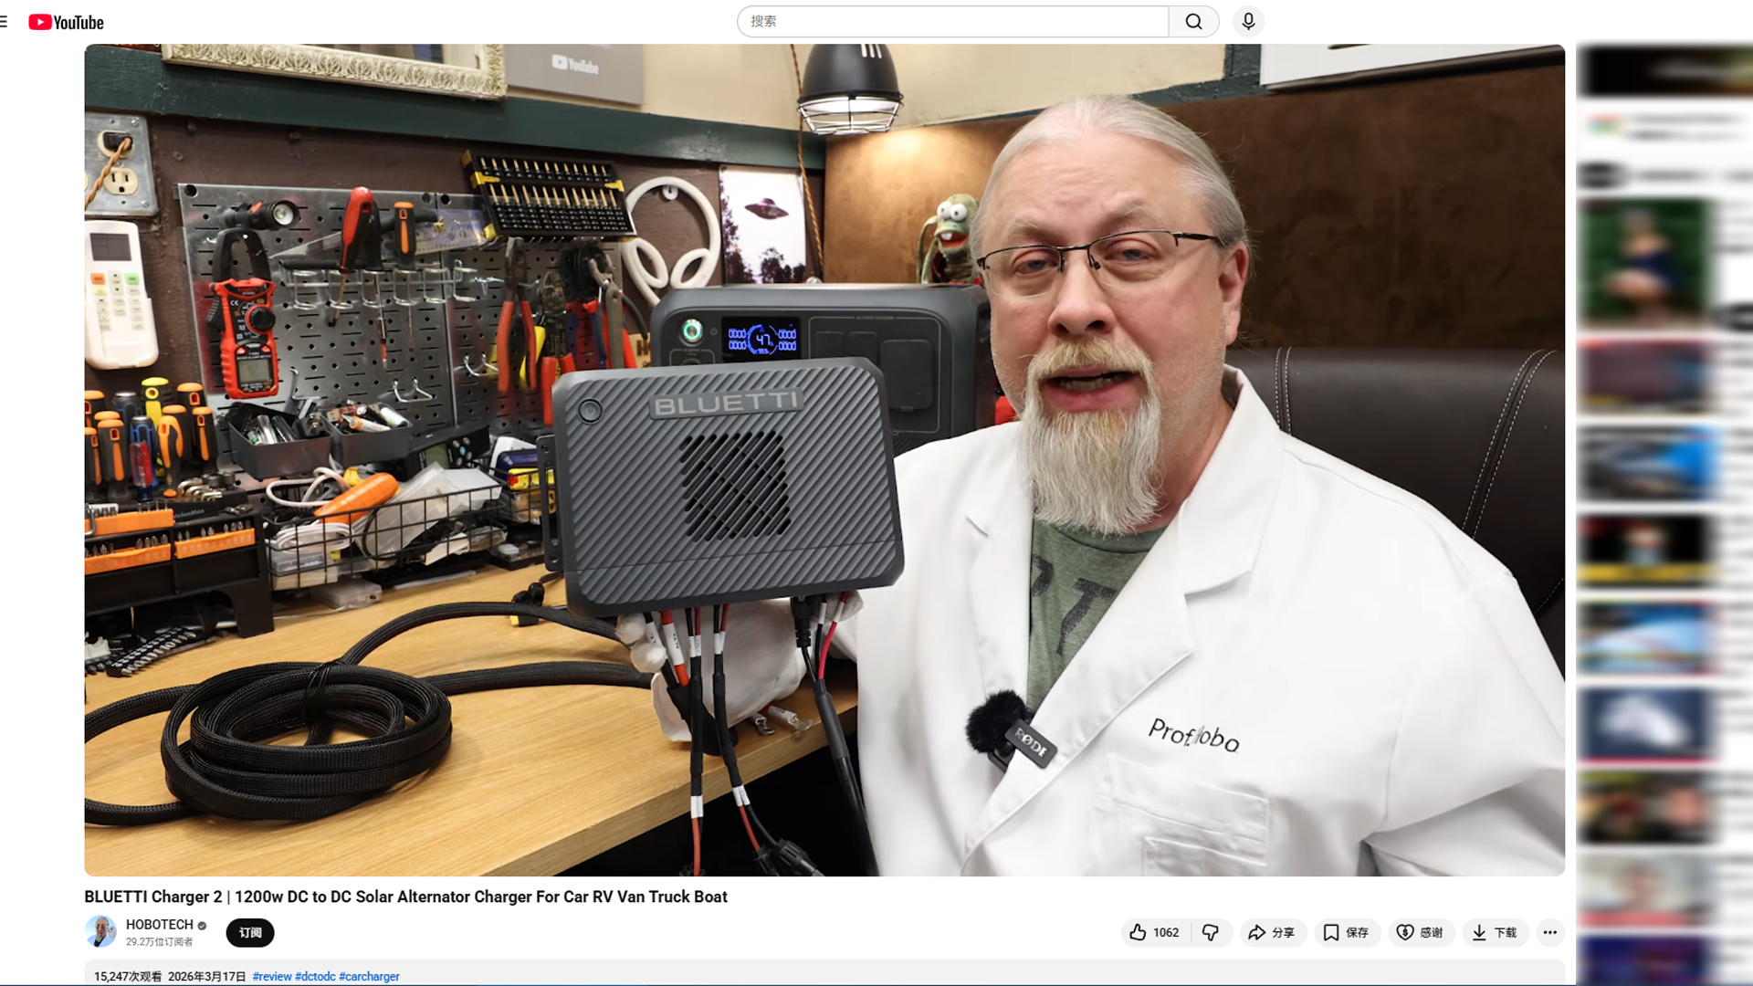Image resolution: width=1753 pixels, height=986 pixels.
Task: Open the HOBOTECH channel name link
Action: (159, 925)
